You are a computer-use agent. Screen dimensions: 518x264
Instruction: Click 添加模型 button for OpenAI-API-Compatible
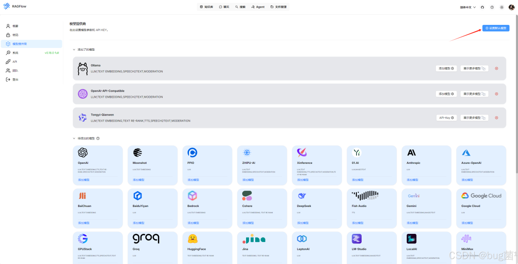[x=446, y=94]
